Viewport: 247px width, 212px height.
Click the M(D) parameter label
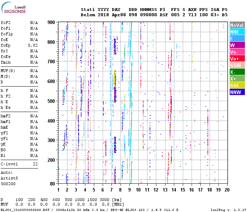(5, 77)
